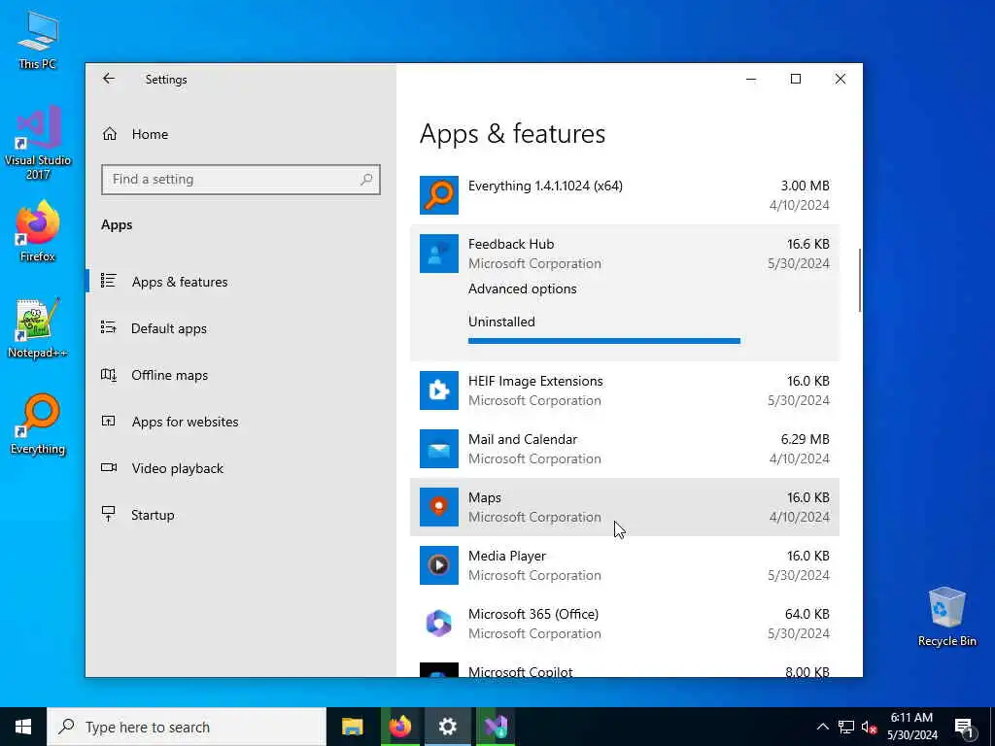995x746 pixels.
Task: Click the taskbar search box
Action: [187, 727]
